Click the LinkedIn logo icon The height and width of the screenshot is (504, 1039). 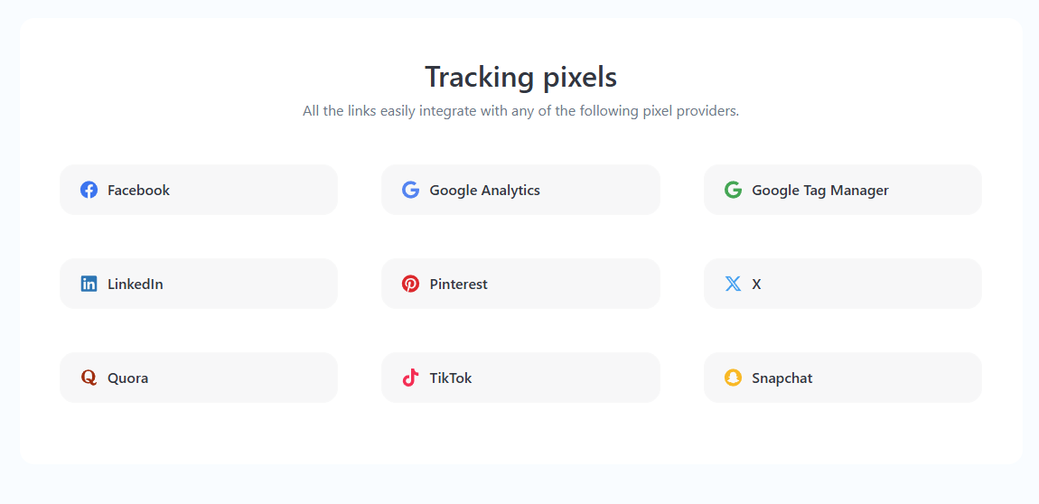coord(89,284)
